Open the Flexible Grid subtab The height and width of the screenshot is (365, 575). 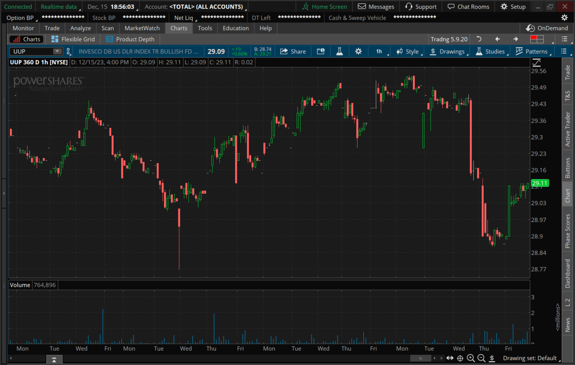[x=73, y=39]
